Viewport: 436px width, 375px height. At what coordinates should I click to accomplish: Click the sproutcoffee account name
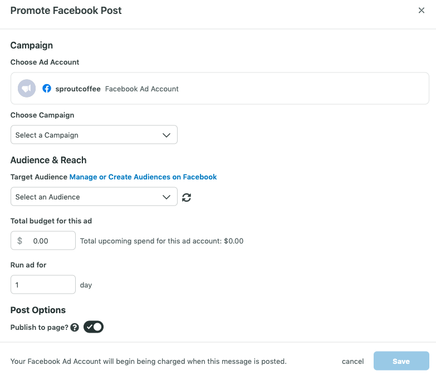[78, 89]
